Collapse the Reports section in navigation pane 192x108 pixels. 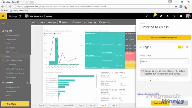[x=9, y=31]
